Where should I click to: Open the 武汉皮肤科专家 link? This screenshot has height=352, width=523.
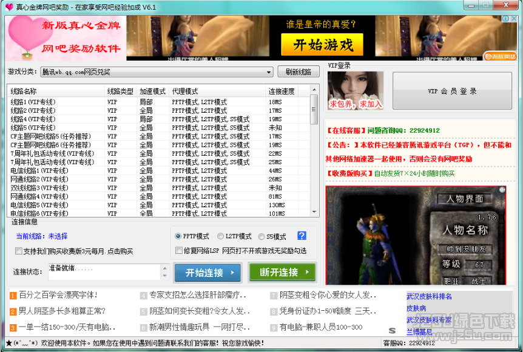(x=429, y=320)
